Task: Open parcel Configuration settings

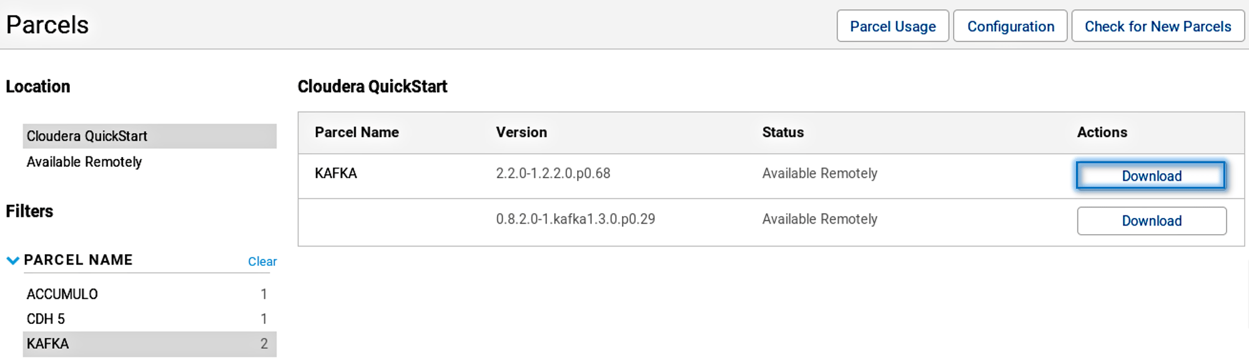Action: pyautogui.click(x=1010, y=26)
